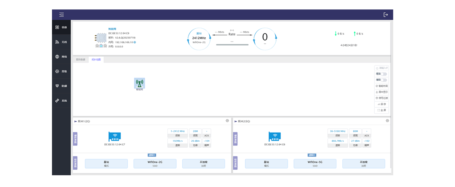Open the 防御 defense sidebar section
This screenshot has height=187, width=455.
point(61,86)
